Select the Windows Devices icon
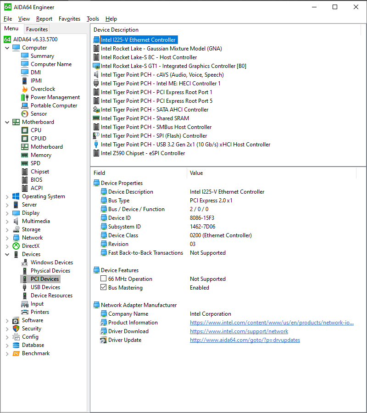Image resolution: width=367 pixels, height=413 pixels. [25, 262]
